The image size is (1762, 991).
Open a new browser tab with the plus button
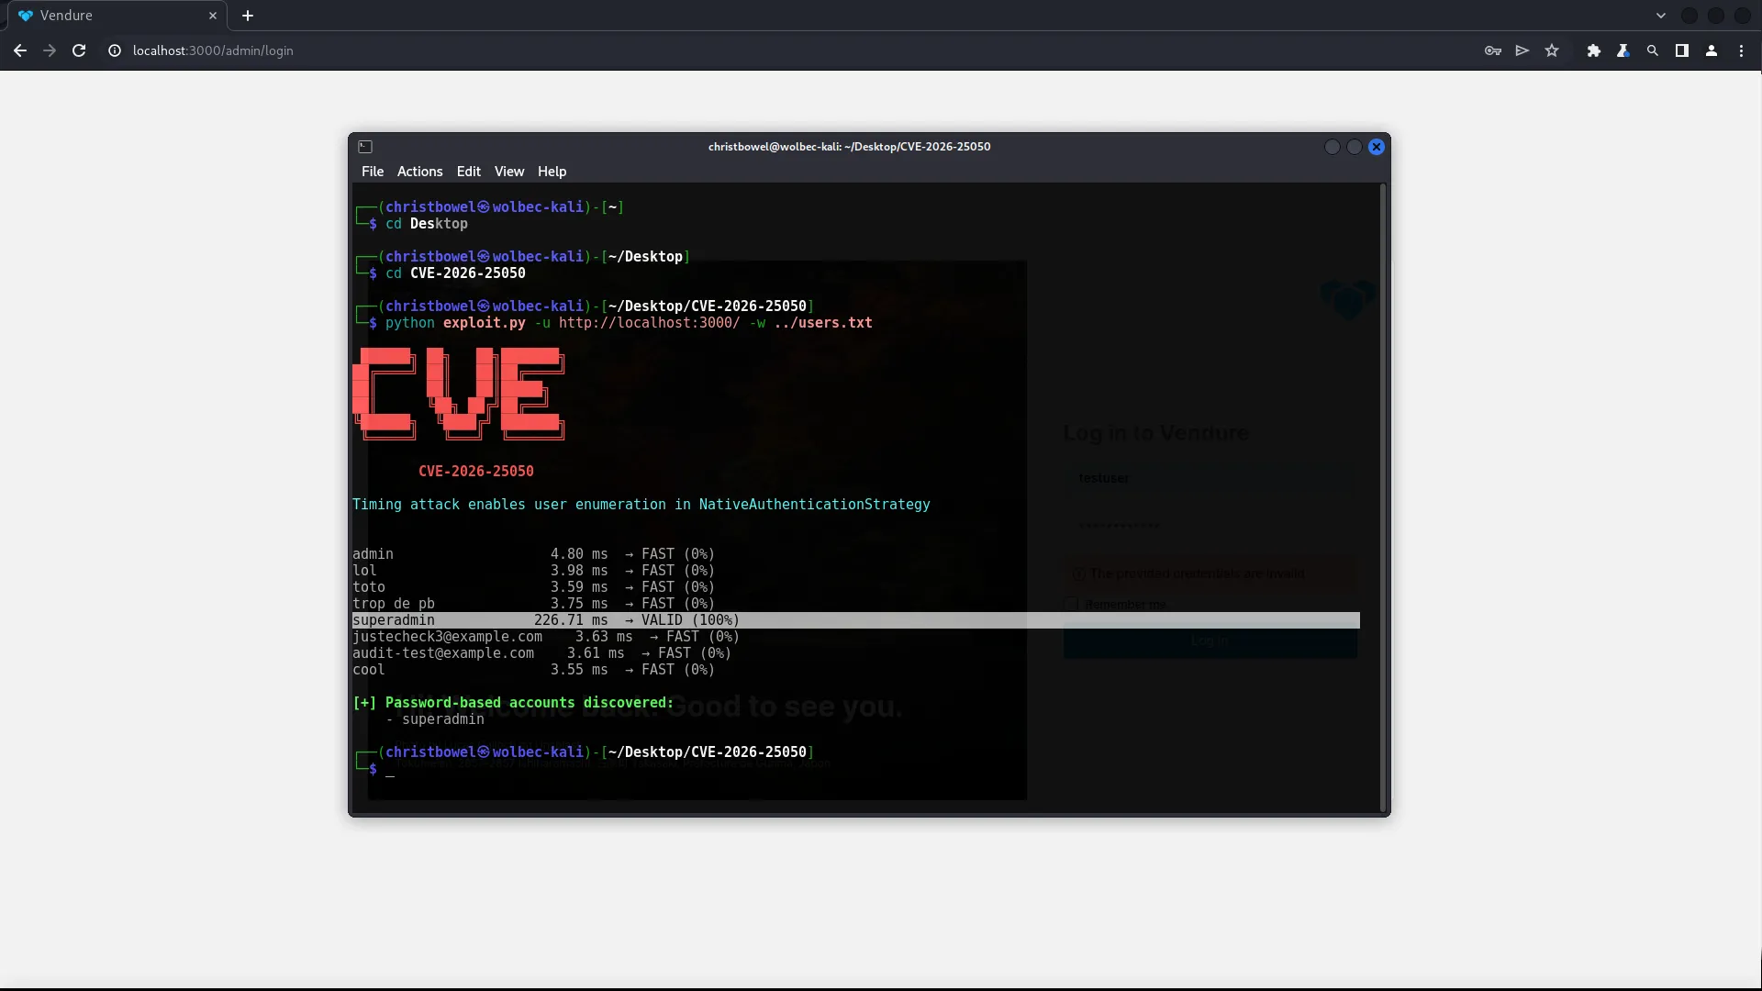[248, 16]
